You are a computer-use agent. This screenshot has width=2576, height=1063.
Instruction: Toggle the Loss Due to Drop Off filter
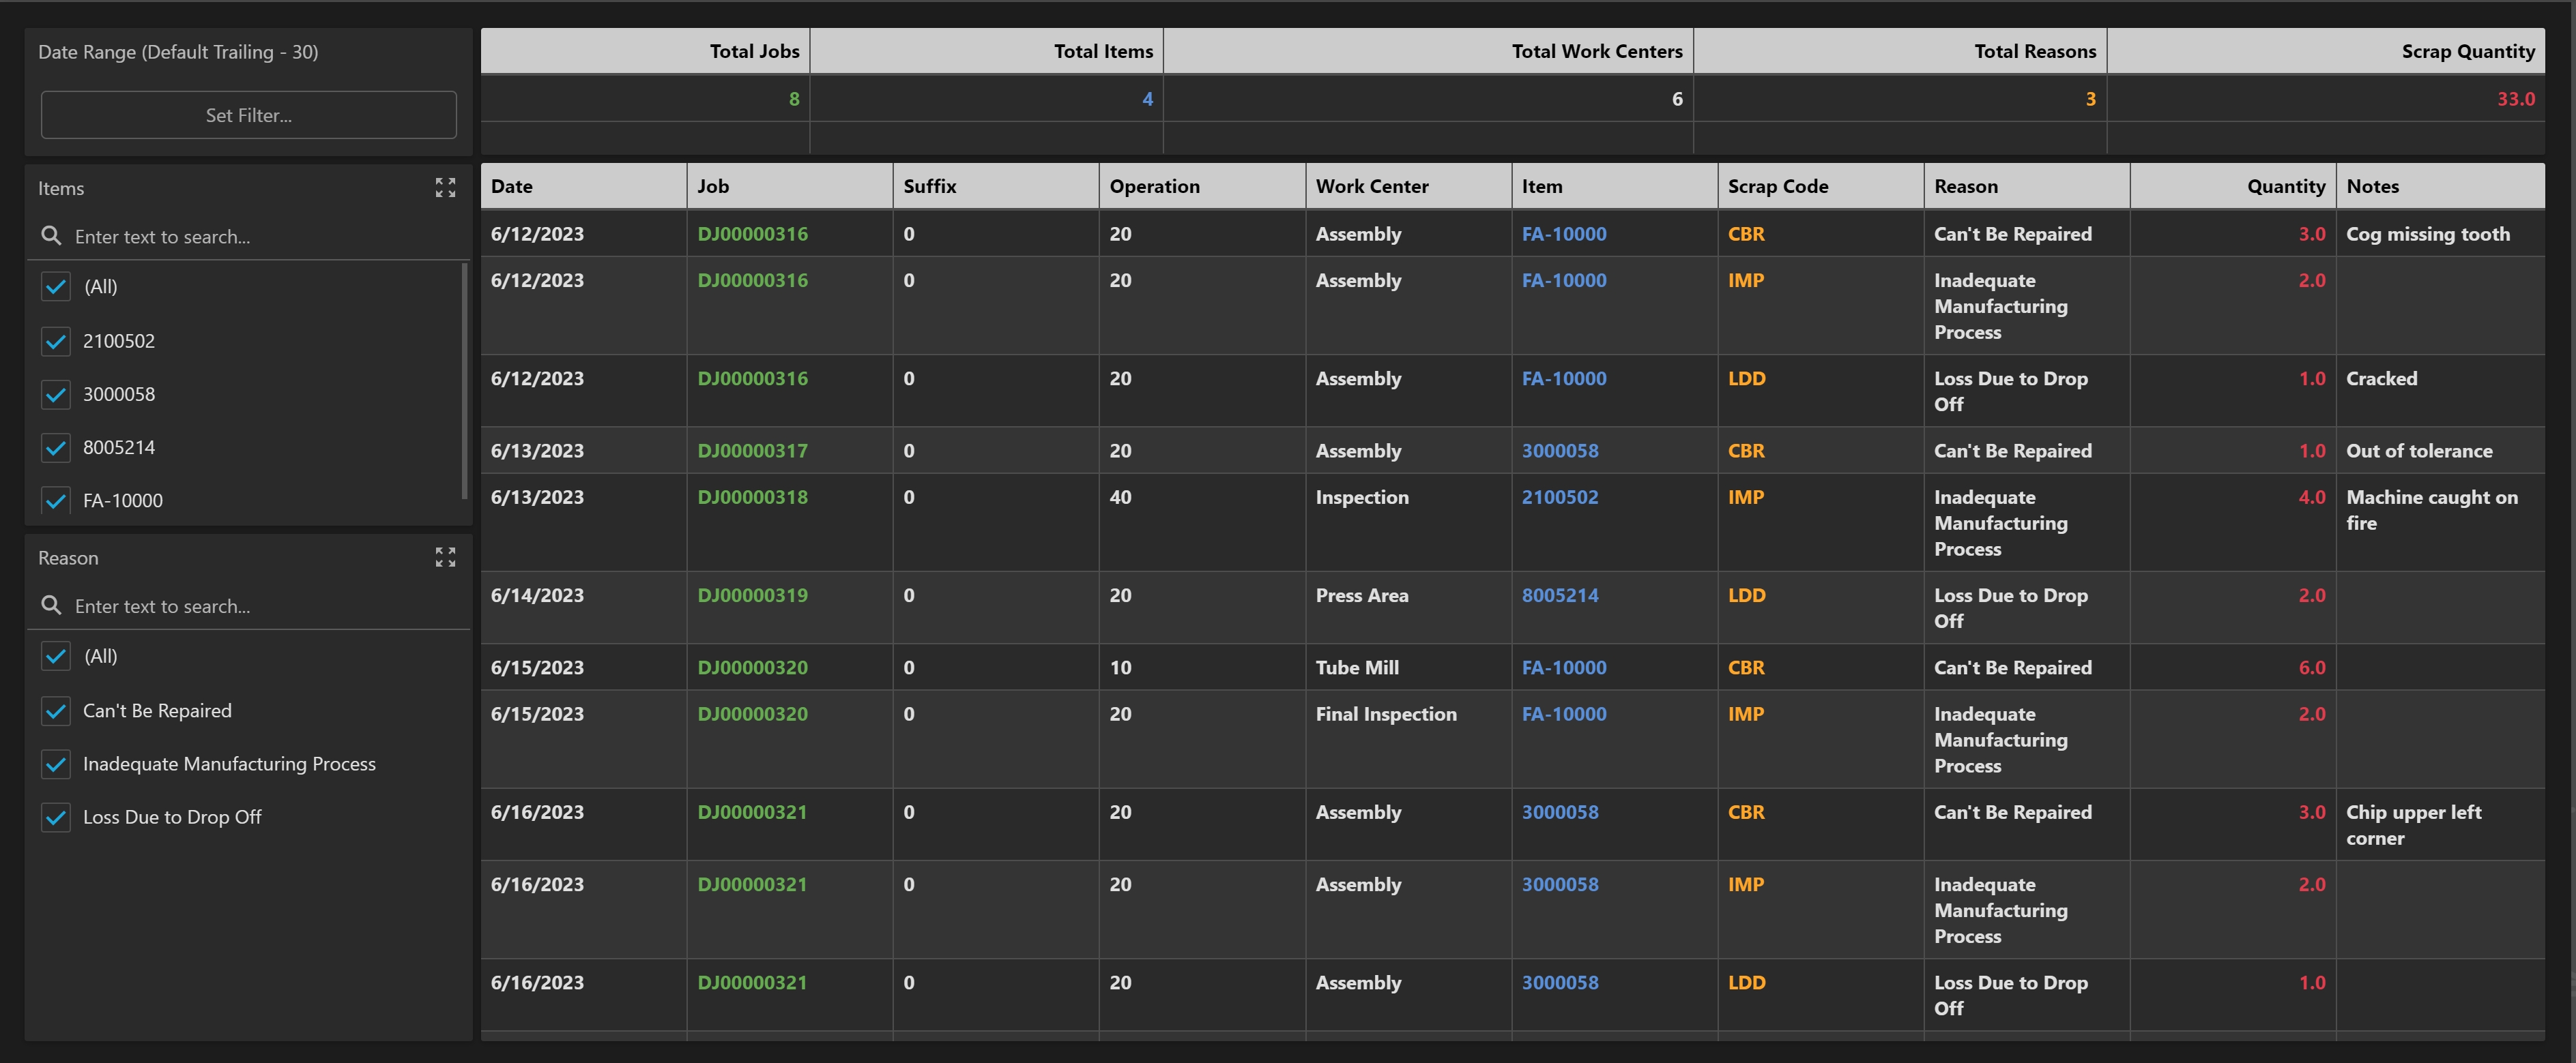[56, 816]
